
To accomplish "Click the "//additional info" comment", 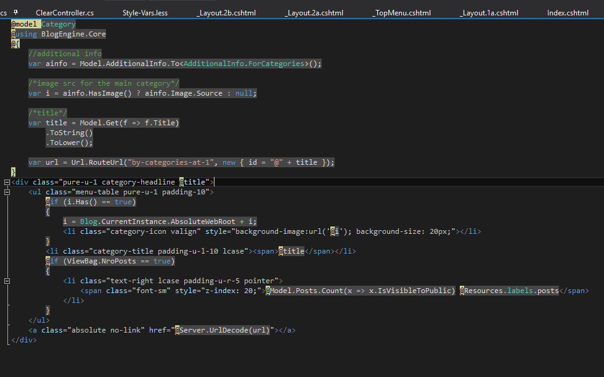I will click(x=65, y=54).
